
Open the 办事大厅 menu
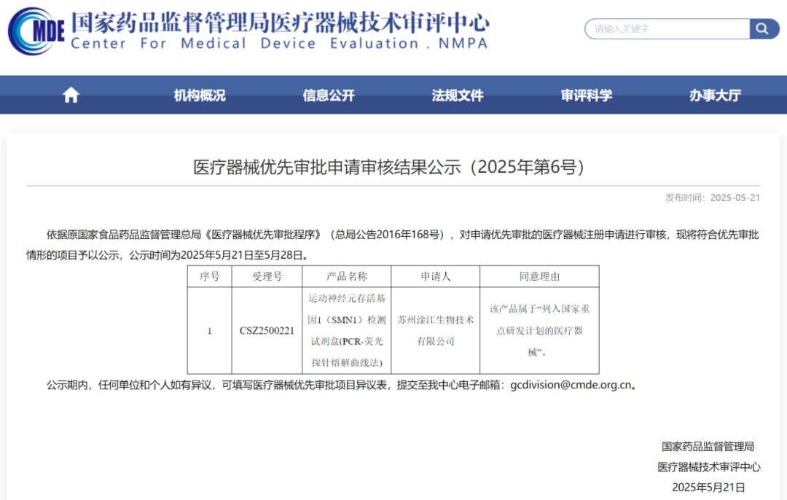(x=716, y=95)
